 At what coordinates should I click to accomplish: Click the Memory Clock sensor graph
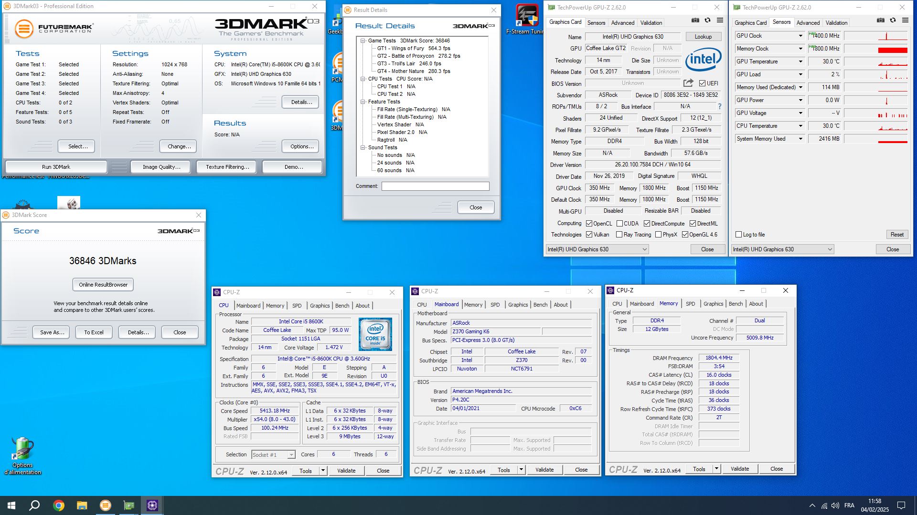coord(876,49)
